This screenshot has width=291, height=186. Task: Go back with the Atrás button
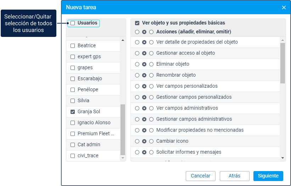[x=234, y=176]
